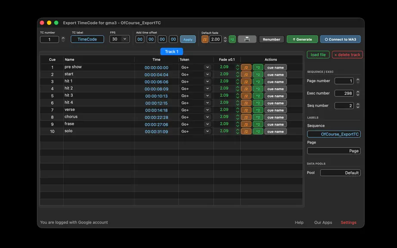Halve fade for hit 4 cue
The width and height of the screenshot is (397, 248).
point(246,103)
